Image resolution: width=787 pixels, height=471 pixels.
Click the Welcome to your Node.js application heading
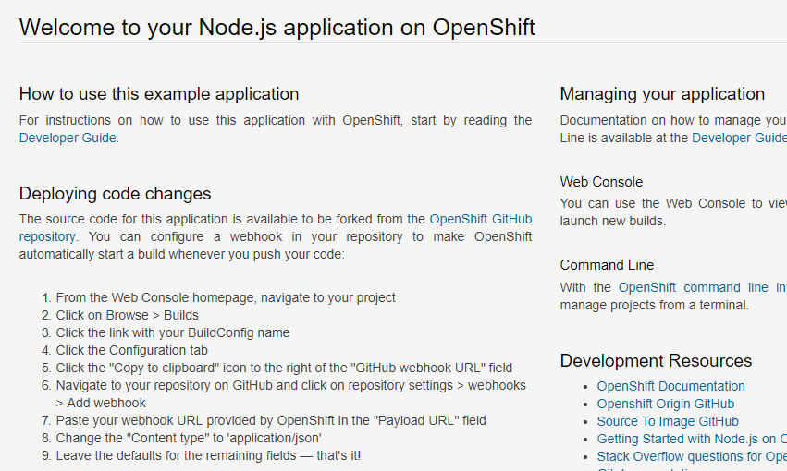(277, 27)
